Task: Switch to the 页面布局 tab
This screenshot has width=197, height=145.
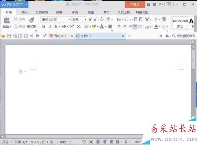Action: (x=42, y=12)
